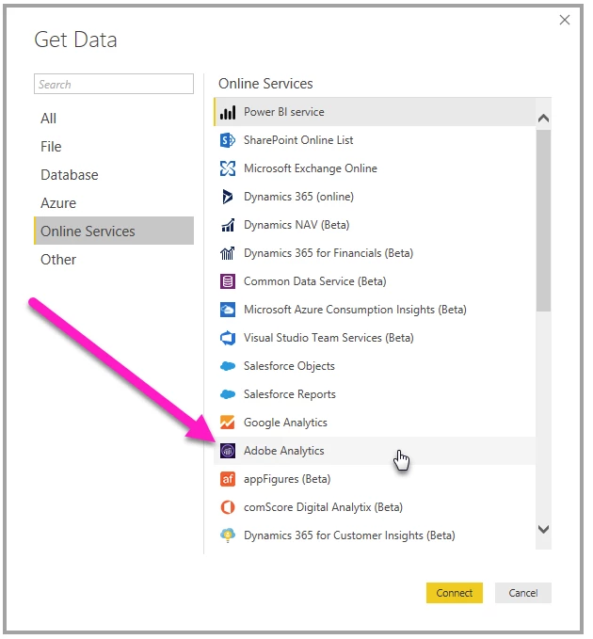Click the Salesforce Objects cloud icon
Viewport: 593px width, 639px height.
tap(228, 366)
